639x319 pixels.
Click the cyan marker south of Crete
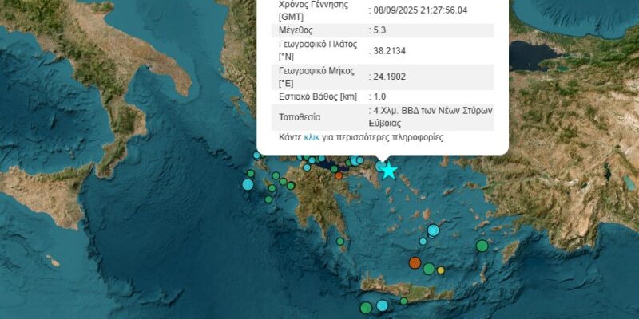[x=381, y=305]
